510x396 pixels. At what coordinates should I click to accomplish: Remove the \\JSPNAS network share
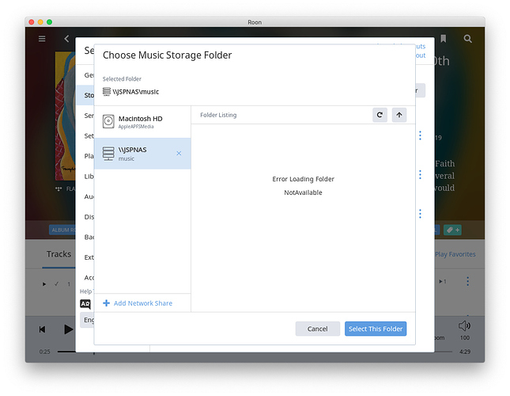[x=179, y=154]
